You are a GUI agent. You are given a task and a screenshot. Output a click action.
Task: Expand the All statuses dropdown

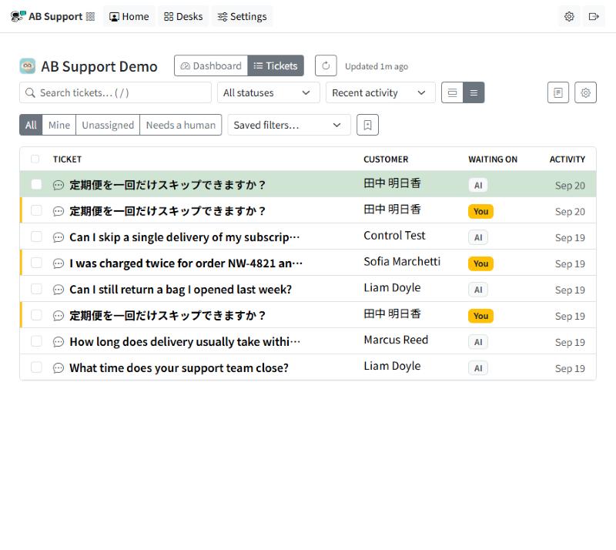coord(268,92)
